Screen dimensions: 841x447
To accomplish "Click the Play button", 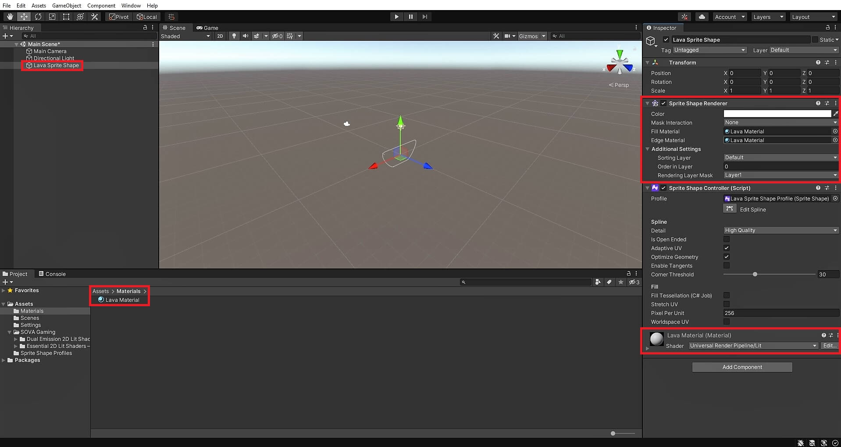I will pos(396,17).
